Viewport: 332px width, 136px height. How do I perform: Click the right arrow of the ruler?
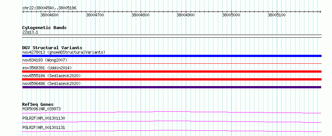pyautogui.click(x=320, y=12)
